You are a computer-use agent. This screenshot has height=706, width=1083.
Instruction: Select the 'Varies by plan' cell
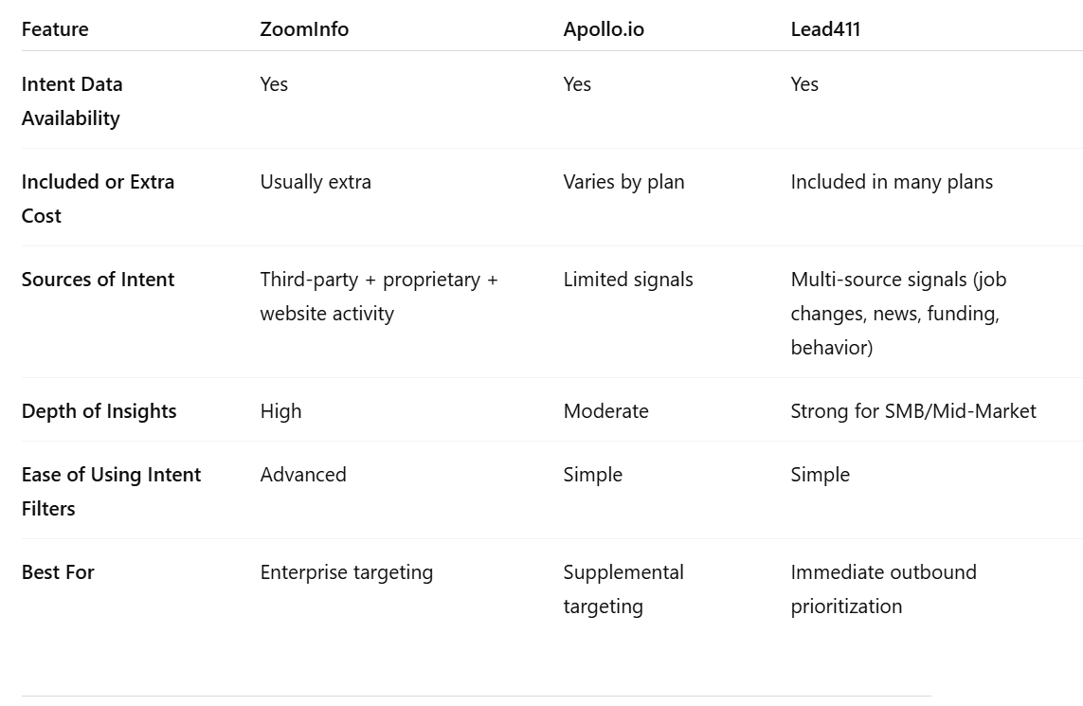pyautogui.click(x=623, y=182)
